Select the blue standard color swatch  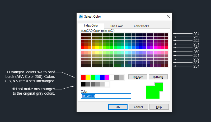pos(102,77)
